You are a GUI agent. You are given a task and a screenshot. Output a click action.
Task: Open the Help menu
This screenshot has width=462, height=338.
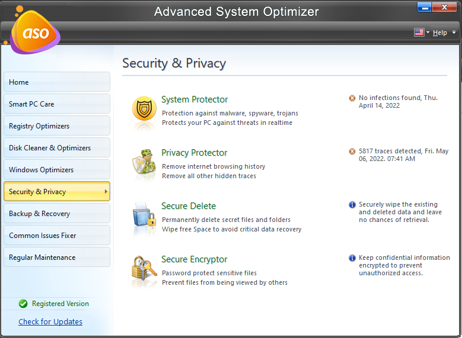tap(439, 33)
